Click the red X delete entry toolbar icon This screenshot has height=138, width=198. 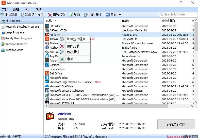(x=50, y=15)
